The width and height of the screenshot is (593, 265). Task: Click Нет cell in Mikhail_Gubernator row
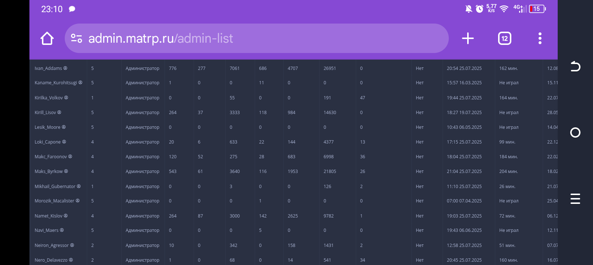click(x=420, y=187)
